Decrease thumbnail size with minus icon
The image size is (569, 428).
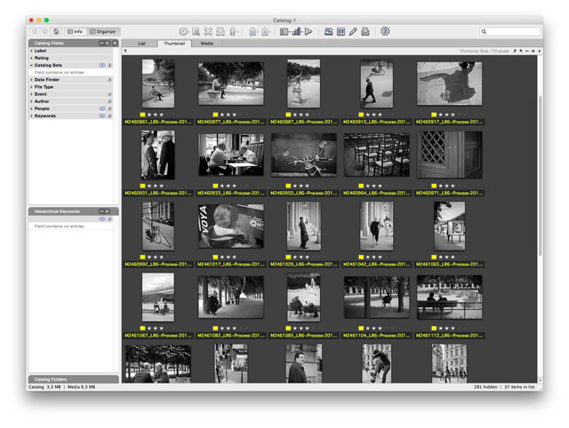[x=527, y=52]
